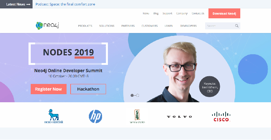The width and height of the screenshot is (271, 140).
Task: Open the Customers menu
Action: pos(150,26)
